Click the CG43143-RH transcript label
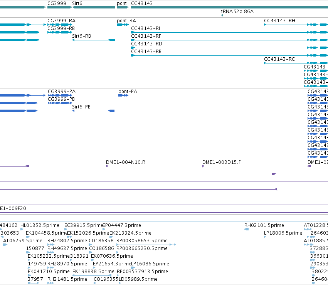 click(280, 21)
